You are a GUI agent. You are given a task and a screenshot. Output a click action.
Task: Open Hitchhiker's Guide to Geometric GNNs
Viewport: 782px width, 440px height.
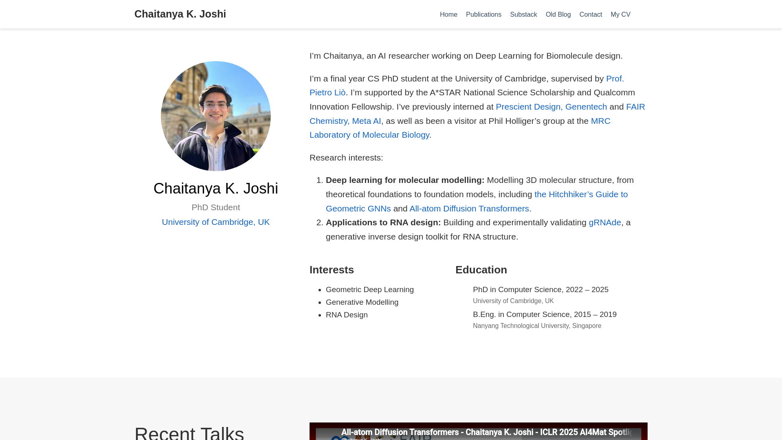point(581,194)
